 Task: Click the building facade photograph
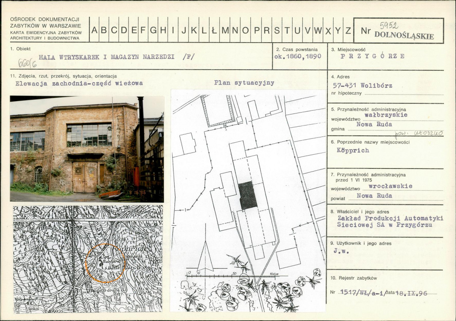coord(87,149)
